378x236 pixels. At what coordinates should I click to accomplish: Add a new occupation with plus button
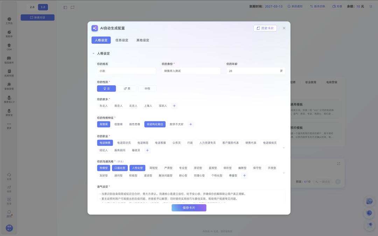tap(147, 150)
